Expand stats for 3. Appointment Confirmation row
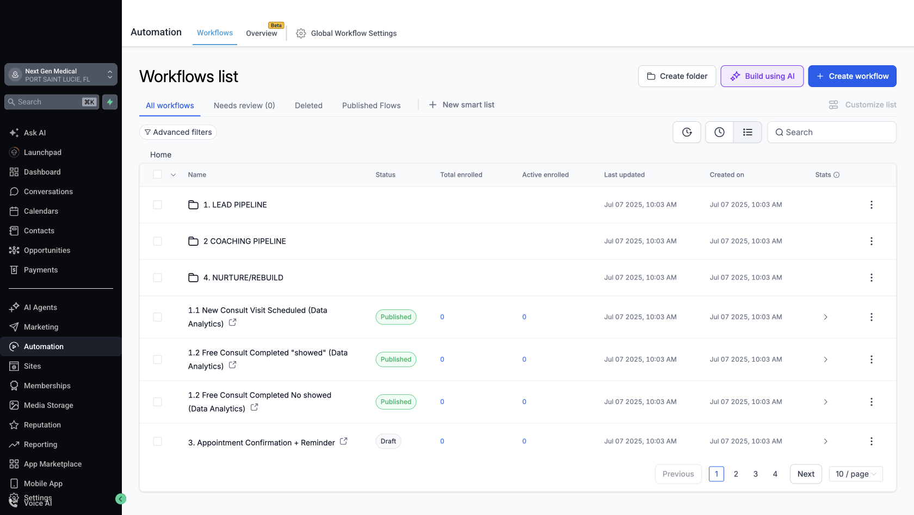914x515 pixels. [825, 441]
